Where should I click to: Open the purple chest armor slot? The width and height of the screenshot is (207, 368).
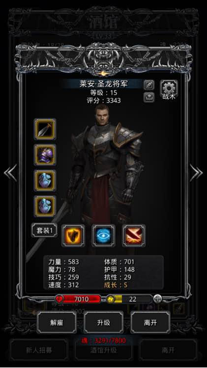click(45, 155)
